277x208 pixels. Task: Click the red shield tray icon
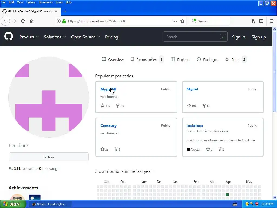(x=257, y=204)
